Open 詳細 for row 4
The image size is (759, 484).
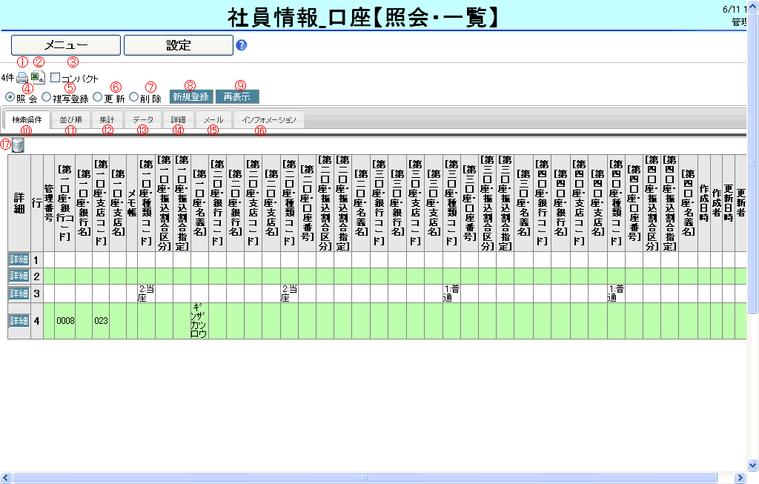coord(19,321)
